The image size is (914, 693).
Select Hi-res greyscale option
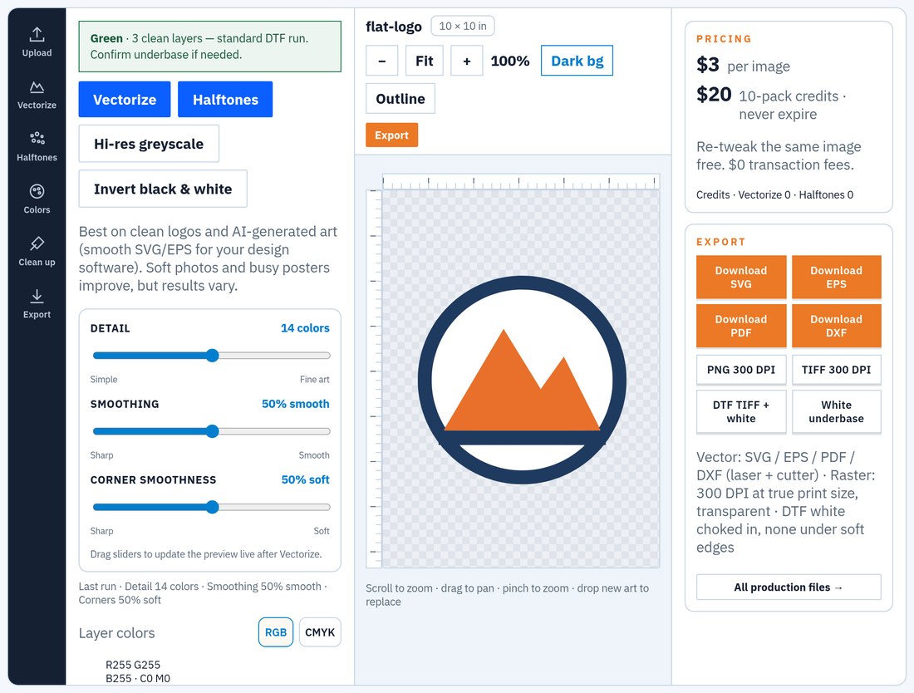149,144
